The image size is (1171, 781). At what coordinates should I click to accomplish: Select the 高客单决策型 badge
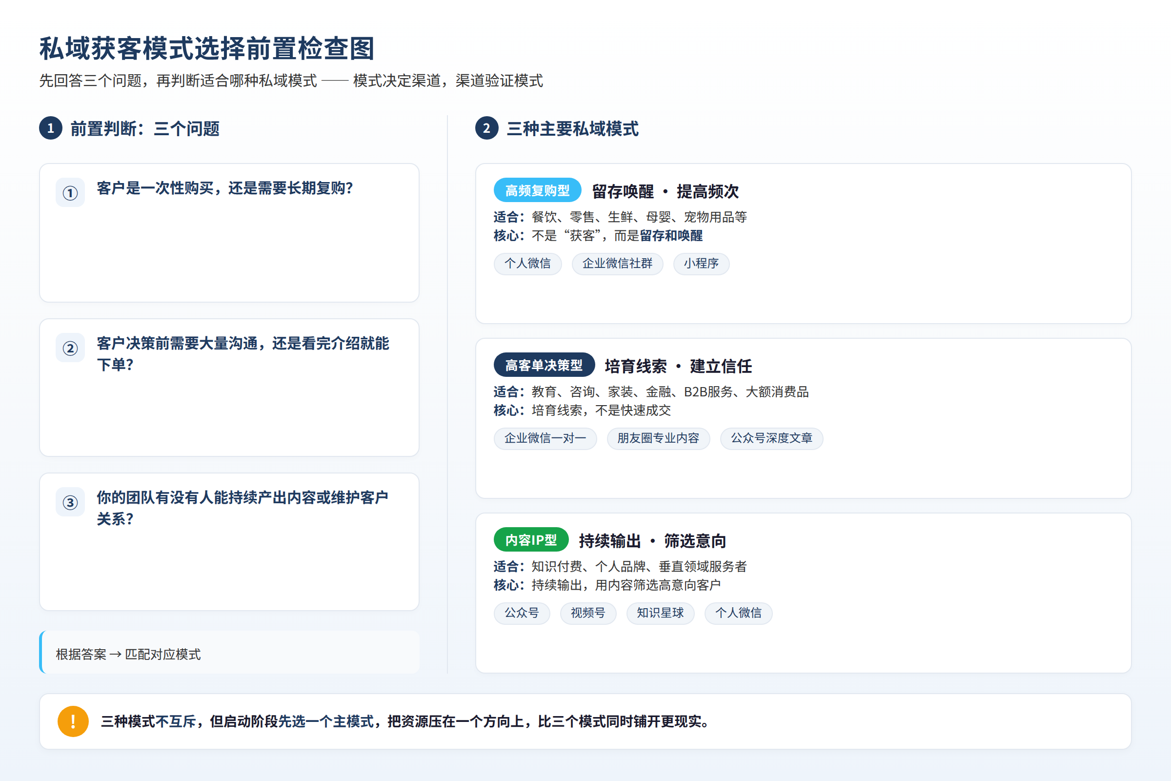544,365
